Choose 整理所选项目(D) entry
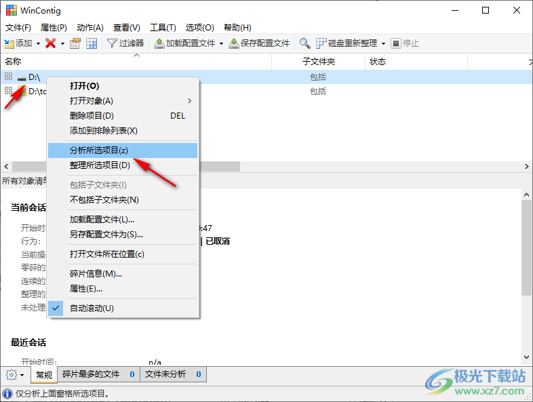The image size is (533, 402). click(123, 165)
